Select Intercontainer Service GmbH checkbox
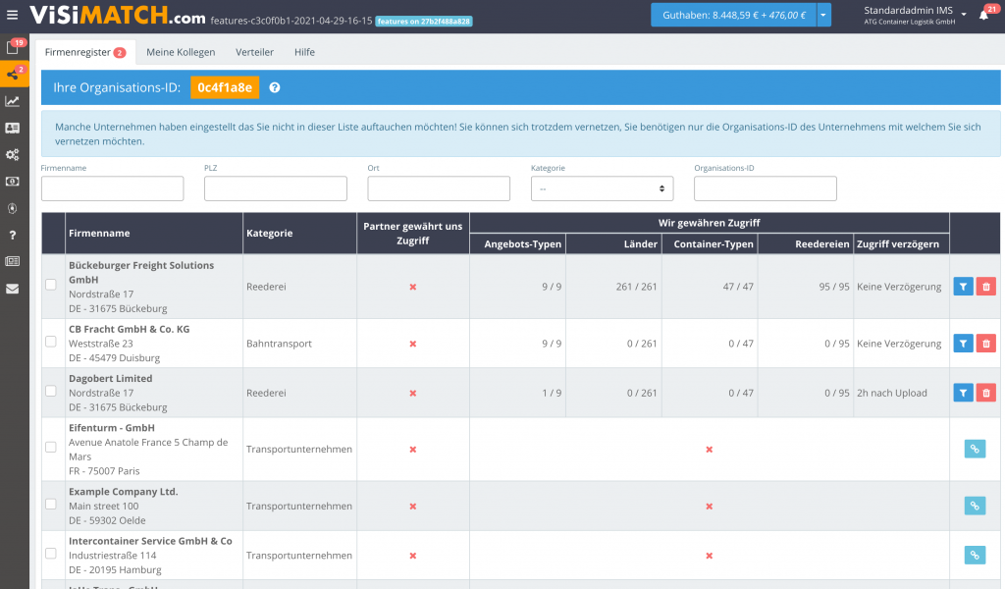Screen dimensions: 1005x589 [x=51, y=553]
